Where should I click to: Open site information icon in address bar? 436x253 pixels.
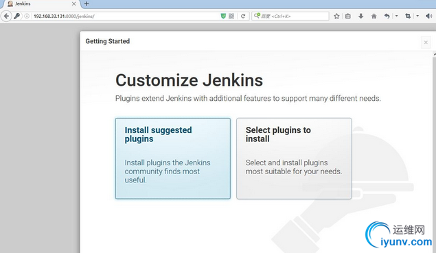[x=27, y=16]
